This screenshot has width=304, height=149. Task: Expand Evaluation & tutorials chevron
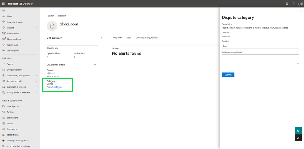pos(37,87)
